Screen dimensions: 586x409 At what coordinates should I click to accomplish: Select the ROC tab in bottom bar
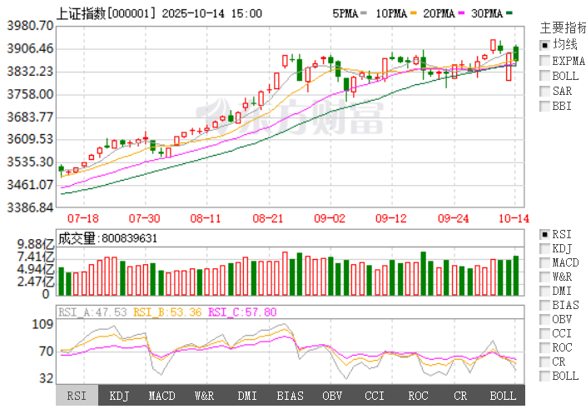pyautogui.click(x=417, y=396)
